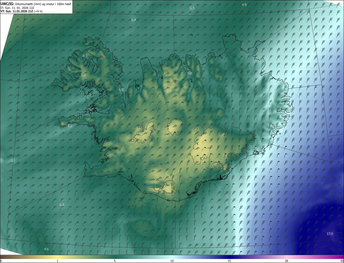Image resolution: width=344 pixels, height=263 pixels.
Task: Select the 30 tick on the color scale
Action: pyautogui.click(x=286, y=261)
